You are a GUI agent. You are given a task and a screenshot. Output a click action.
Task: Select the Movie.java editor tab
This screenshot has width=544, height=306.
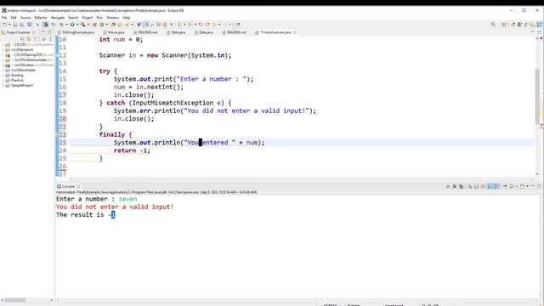coord(114,32)
